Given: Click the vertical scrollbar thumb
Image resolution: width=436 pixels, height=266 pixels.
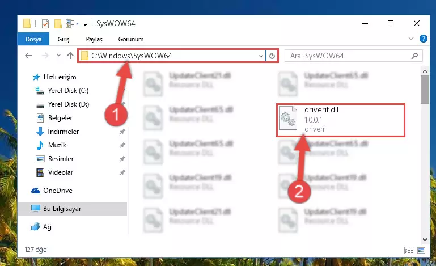Looking at the screenshot, I should click(425, 90).
